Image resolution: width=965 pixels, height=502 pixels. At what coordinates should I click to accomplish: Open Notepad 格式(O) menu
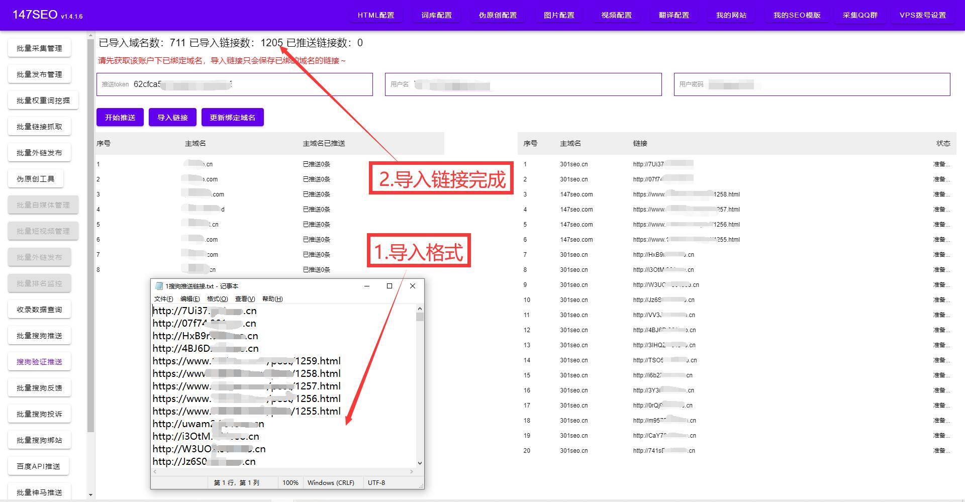[217, 299]
